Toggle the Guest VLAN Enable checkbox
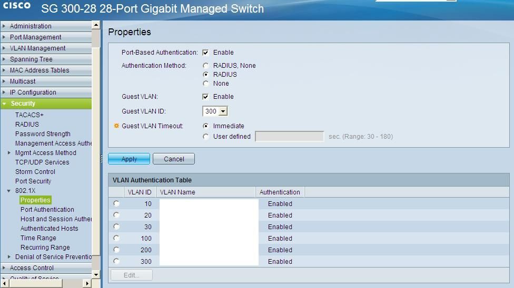The width and height of the screenshot is (514, 288). [x=205, y=97]
